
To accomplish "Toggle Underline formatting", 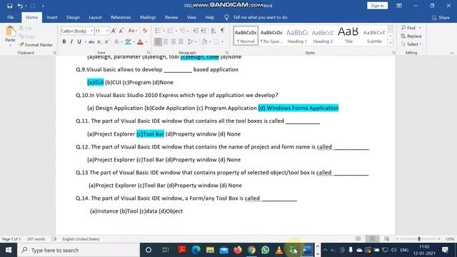I will [79, 42].
